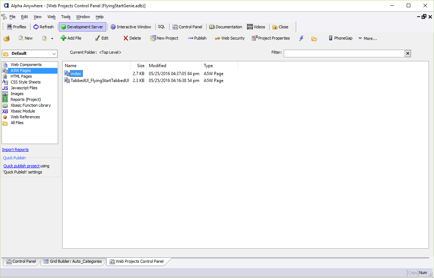Screen dimensions: 434x278
Task: Open the File menu
Action: point(12,17)
